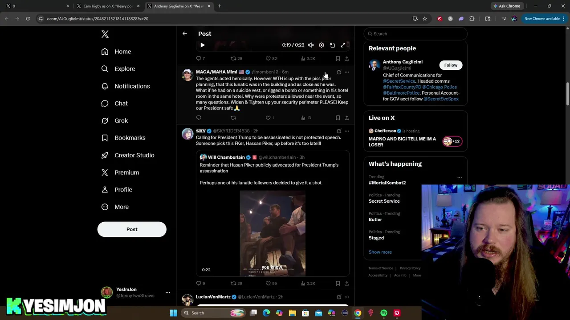Open more options for #MortalKombat2 trend
Image resolution: width=570 pixels, height=320 pixels.
tap(460, 178)
